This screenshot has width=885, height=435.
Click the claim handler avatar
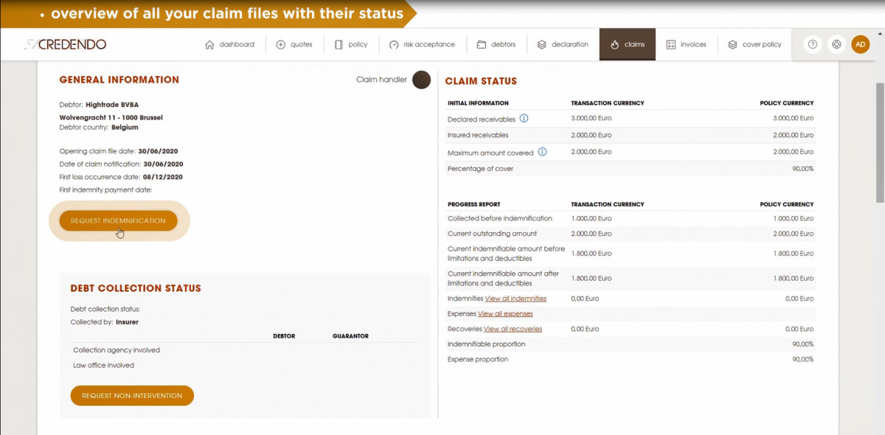click(421, 80)
